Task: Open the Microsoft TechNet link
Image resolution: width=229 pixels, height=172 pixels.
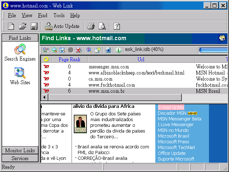Action: tap(176, 147)
